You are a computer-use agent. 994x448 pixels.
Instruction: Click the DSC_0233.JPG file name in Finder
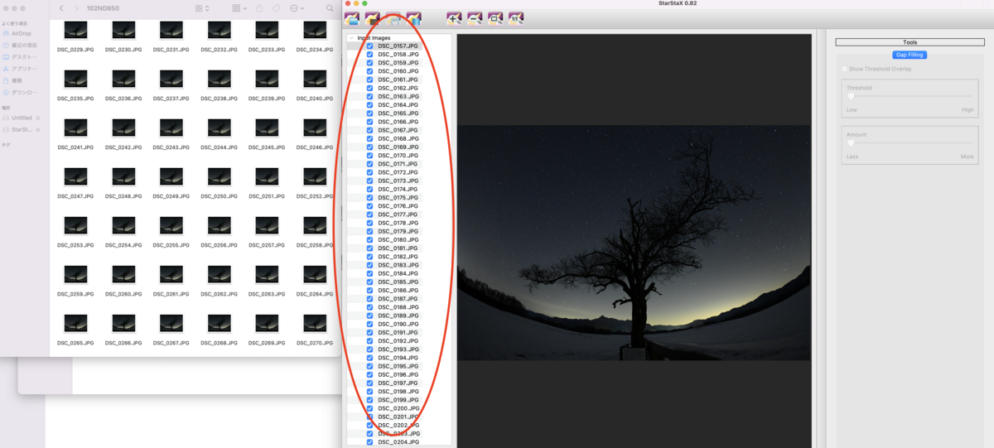[x=268, y=50]
